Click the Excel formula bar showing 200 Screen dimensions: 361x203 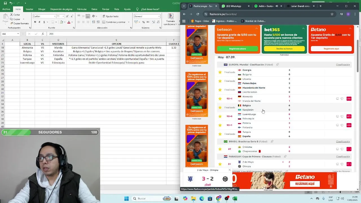[113, 34]
